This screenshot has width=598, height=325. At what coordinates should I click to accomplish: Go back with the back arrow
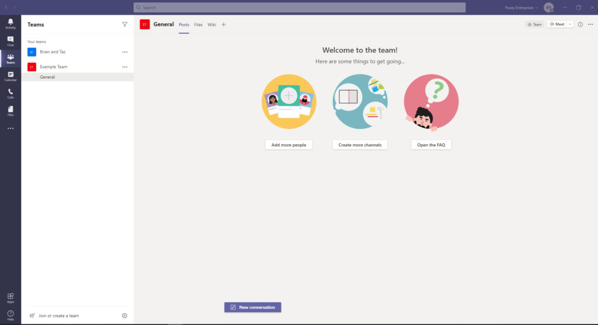point(6,7)
